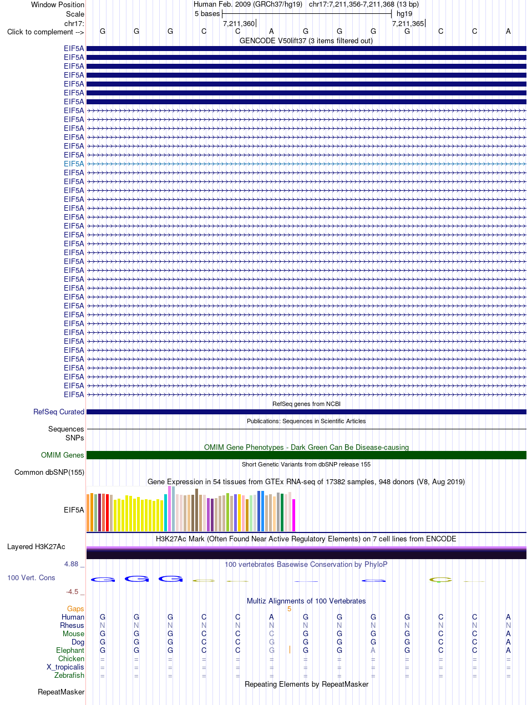
Task: Click the RepeatMasker side label
Action: (x=61, y=692)
